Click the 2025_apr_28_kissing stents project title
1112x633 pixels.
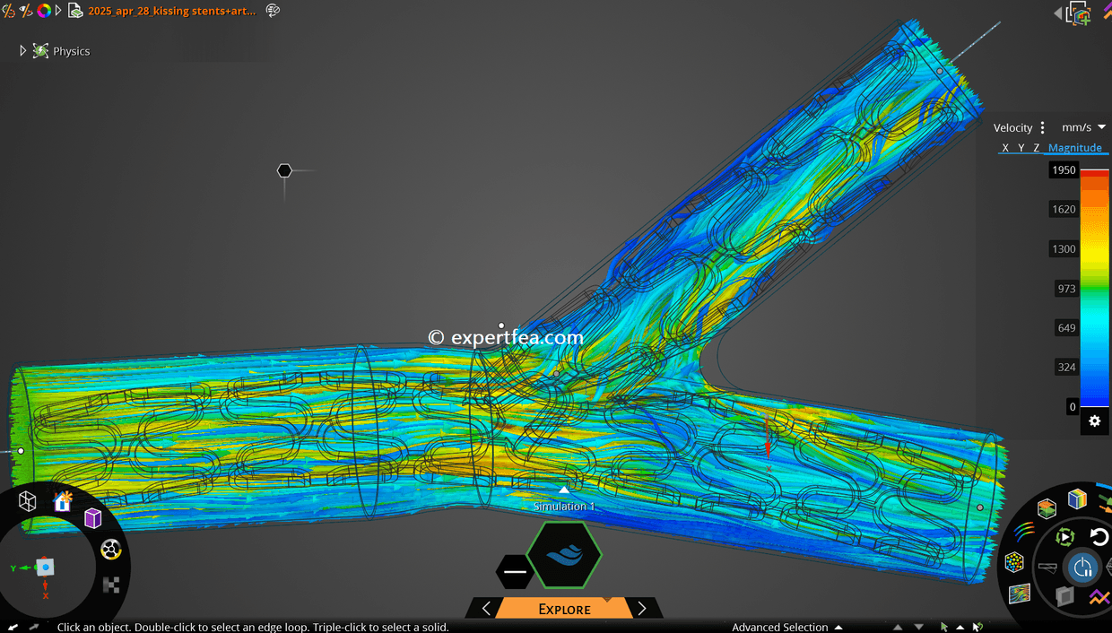[172, 11]
